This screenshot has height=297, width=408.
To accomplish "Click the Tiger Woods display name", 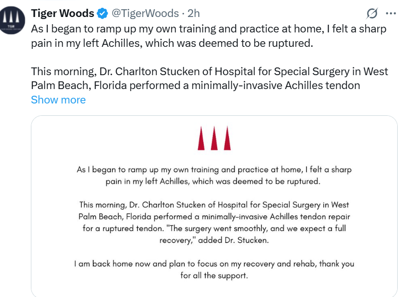I will 63,13.
